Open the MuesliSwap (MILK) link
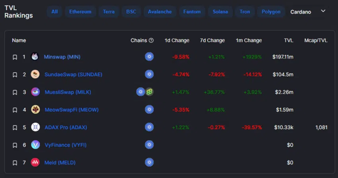Image resolution: width=338 pixels, height=178 pixels. pyautogui.click(x=68, y=92)
